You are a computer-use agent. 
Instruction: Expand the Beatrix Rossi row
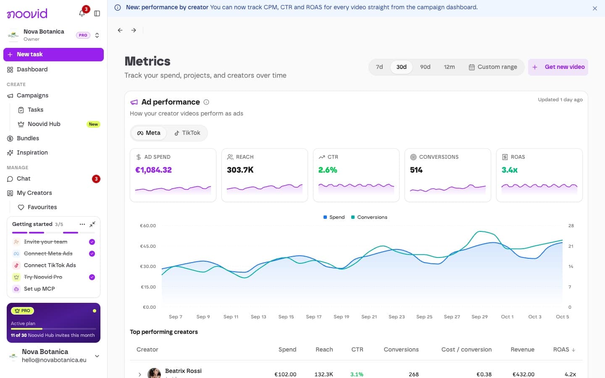click(140, 374)
